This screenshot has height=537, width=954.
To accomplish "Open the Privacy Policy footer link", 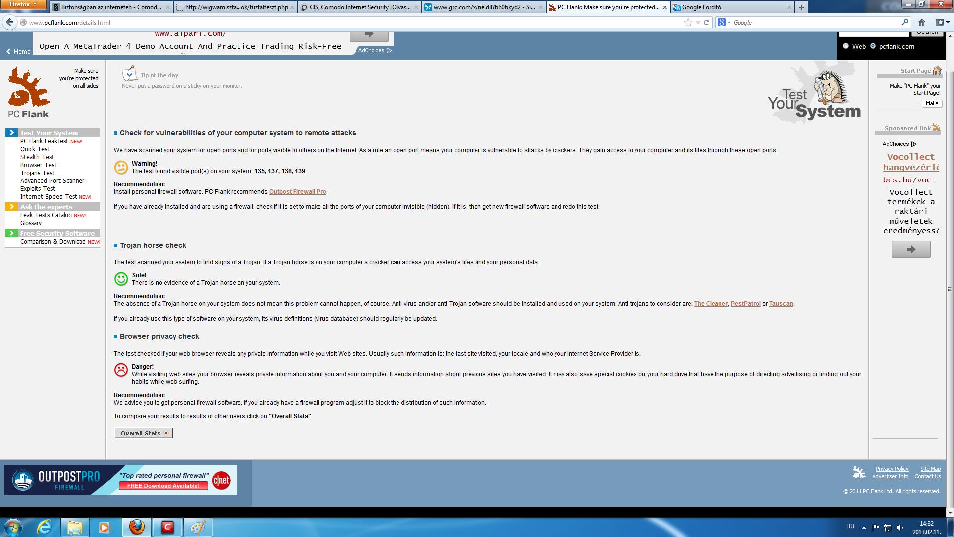I will (x=892, y=469).
